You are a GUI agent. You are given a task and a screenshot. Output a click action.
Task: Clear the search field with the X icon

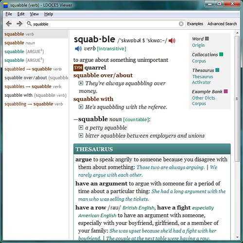pyautogui.click(x=181, y=24)
